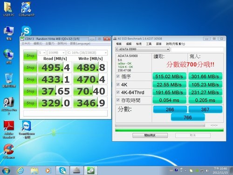The width and height of the screenshot is (233, 175).
Task: Switch to CrystalDiskMark in the taskbar
Action: click(91, 170)
